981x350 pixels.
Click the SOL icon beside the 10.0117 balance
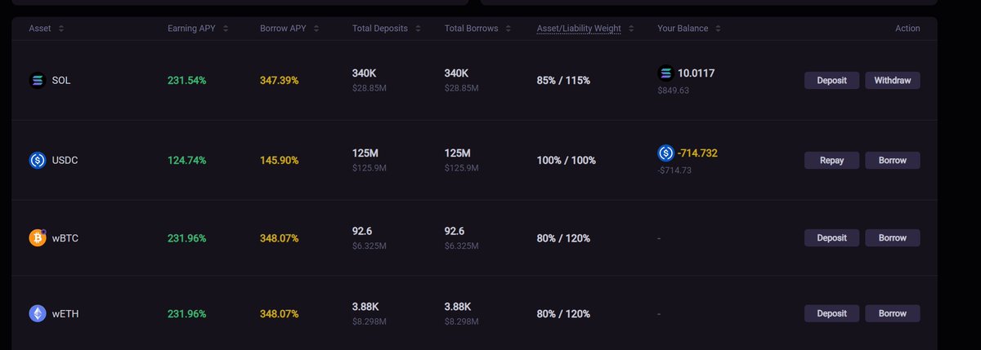tap(665, 73)
